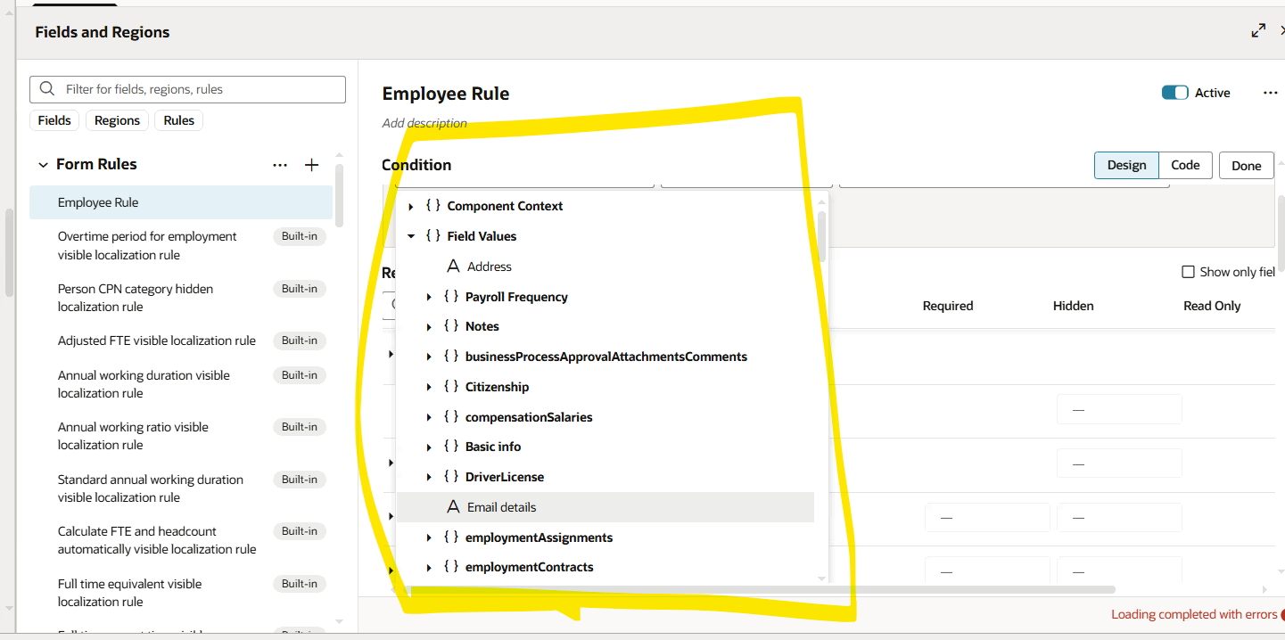Add a new form rule with plus icon
Viewport: 1285px width, 640px height.
pyautogui.click(x=311, y=165)
